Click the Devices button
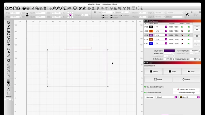This screenshot has height=115, width=205. click(x=150, y=97)
